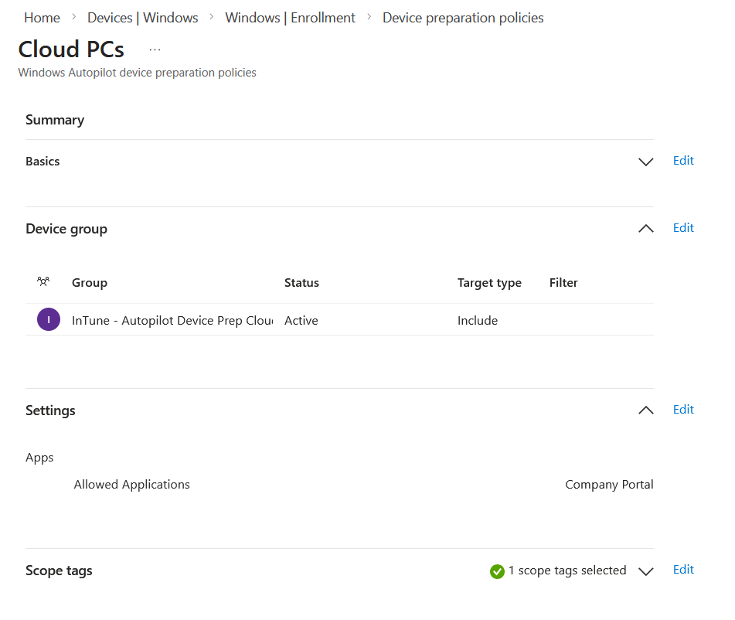The height and width of the screenshot is (620, 735).
Task: Click the Filter column header
Action: (563, 283)
